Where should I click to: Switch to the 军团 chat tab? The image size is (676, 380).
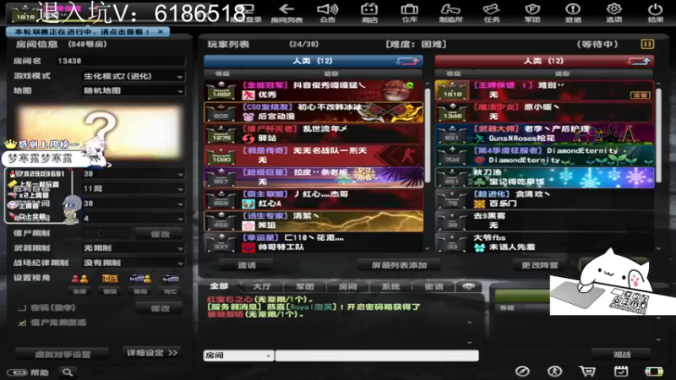point(304,286)
